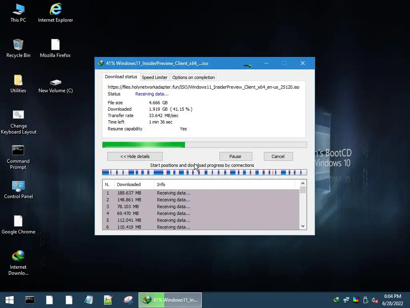This screenshot has height=308, width=410.
Task: Switch to the Speed Limiter tab
Action: [x=154, y=77]
